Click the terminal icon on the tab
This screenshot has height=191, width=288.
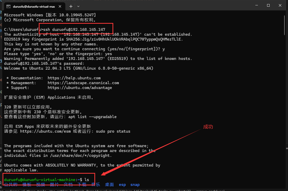[x=8, y=6]
